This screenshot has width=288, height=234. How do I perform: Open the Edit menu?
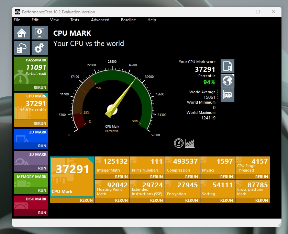tap(35, 20)
